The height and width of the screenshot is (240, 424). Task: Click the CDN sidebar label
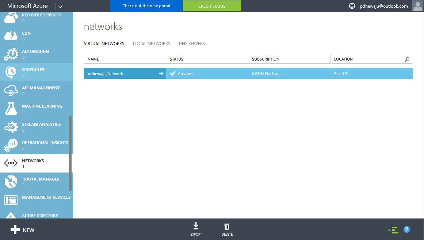coord(26,33)
